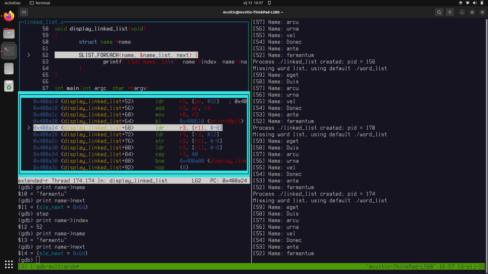488x274 pixels.
Task: Click the volume speaker indicator
Action: coord(475,3)
